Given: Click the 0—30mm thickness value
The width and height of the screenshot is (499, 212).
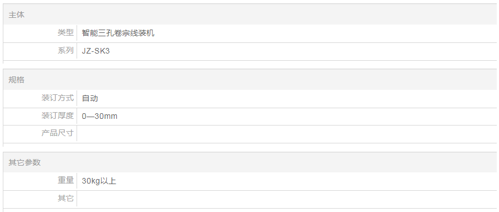Looking at the screenshot, I should coord(99,117).
